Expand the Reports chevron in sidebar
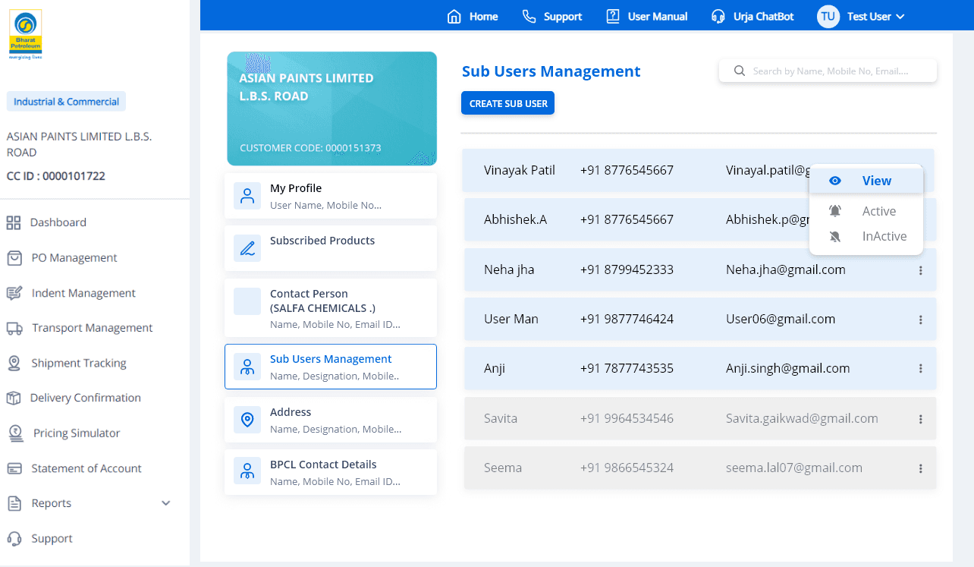974x567 pixels. (x=166, y=503)
